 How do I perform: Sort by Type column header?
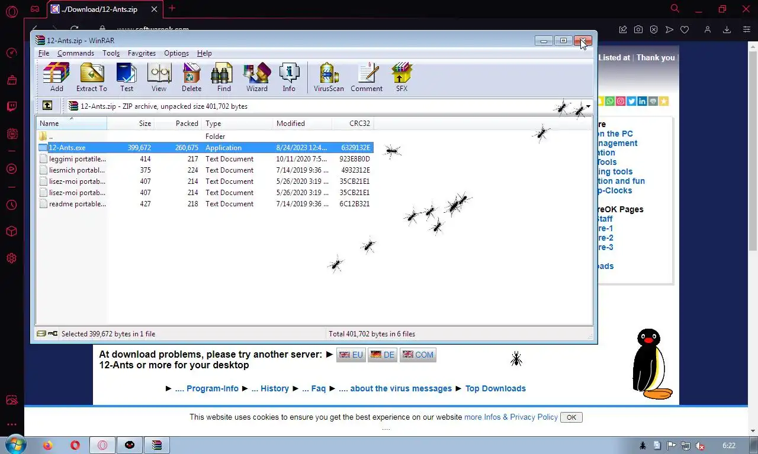click(237, 124)
